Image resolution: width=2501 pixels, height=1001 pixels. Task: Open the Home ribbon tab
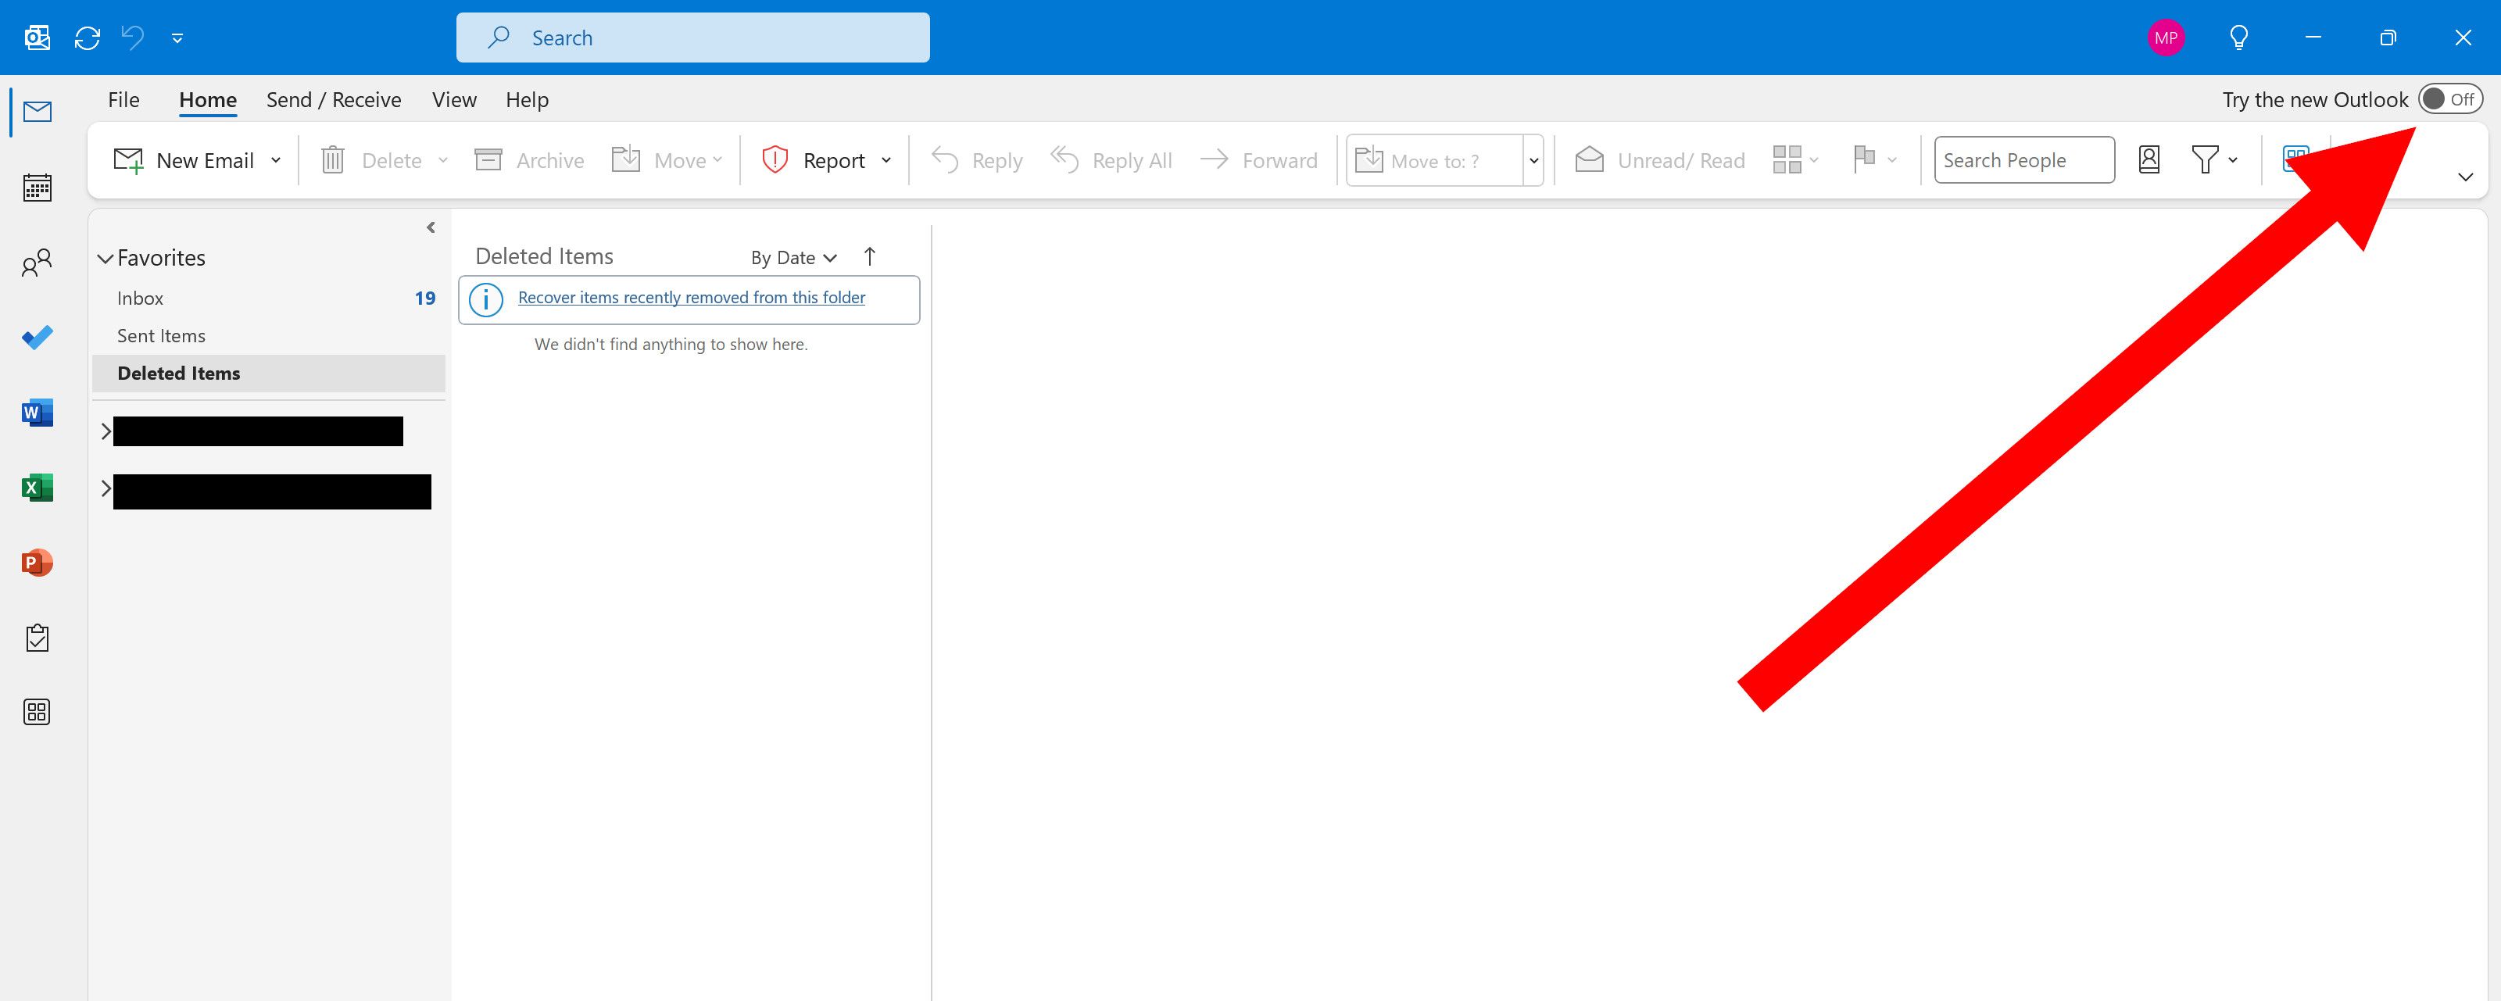coord(206,98)
